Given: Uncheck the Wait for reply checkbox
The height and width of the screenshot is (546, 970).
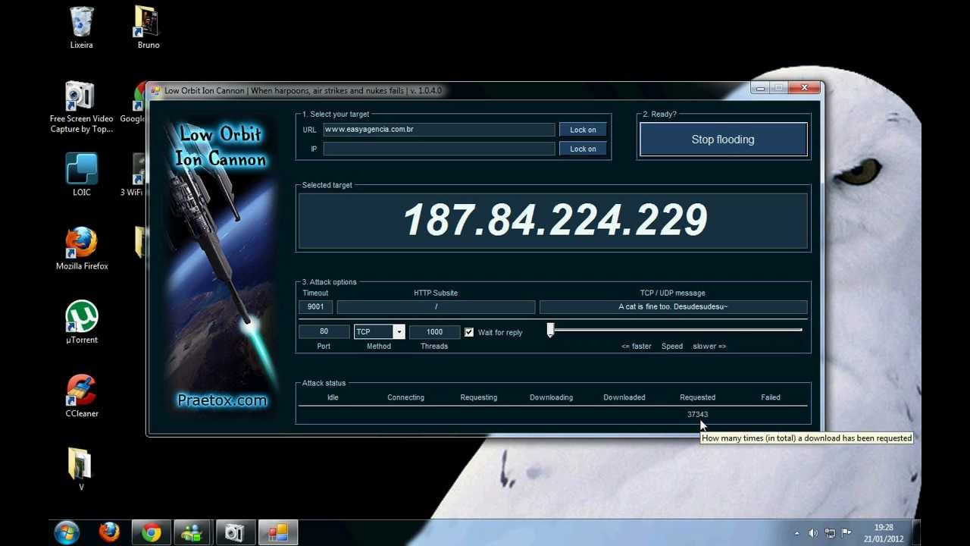Looking at the screenshot, I should (x=469, y=332).
